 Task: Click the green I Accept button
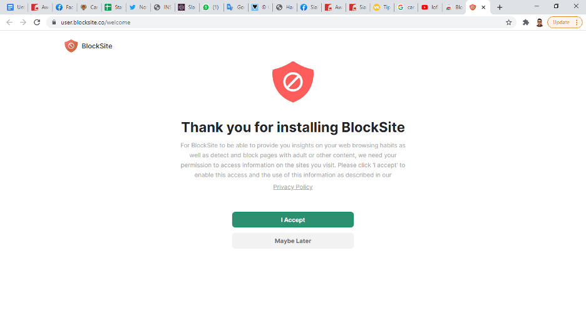click(x=292, y=220)
